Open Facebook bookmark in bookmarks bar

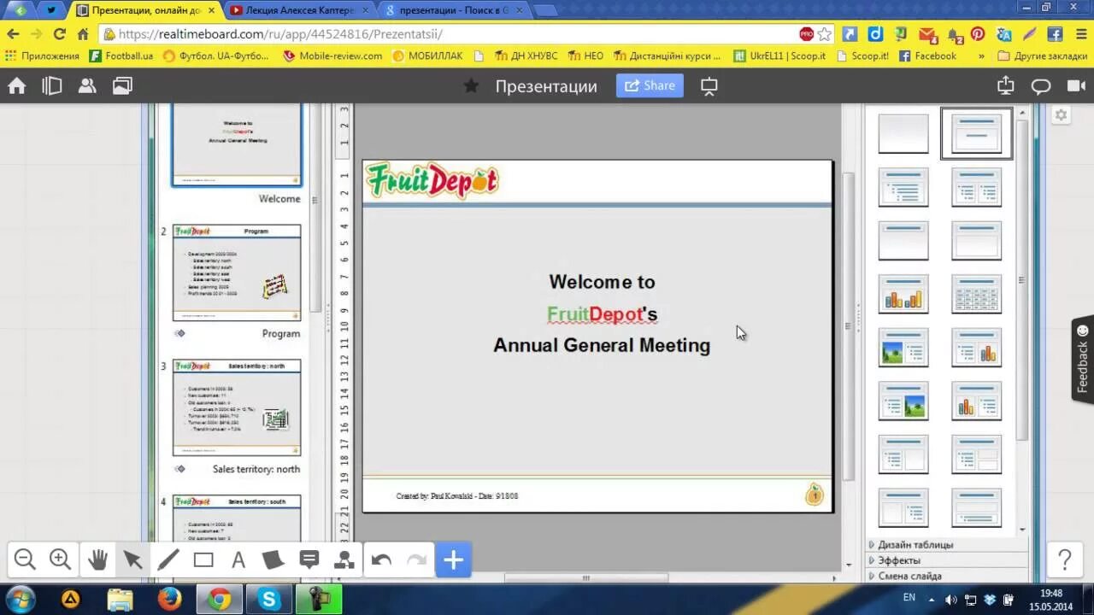[927, 56]
